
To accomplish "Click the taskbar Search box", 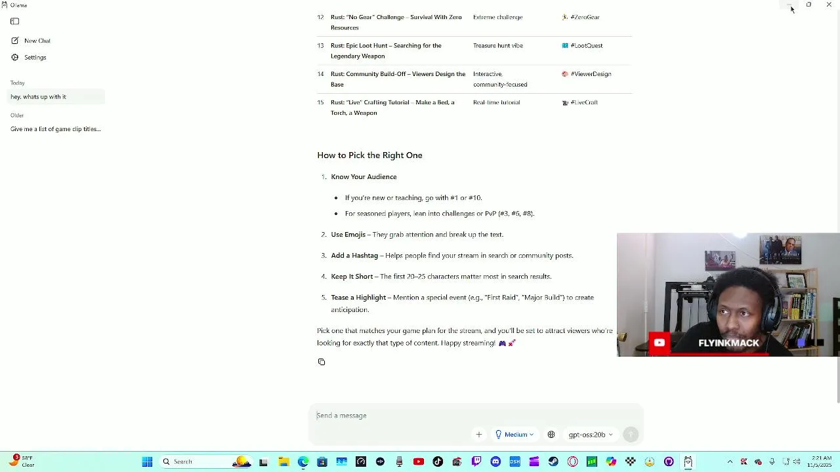I will (205, 462).
